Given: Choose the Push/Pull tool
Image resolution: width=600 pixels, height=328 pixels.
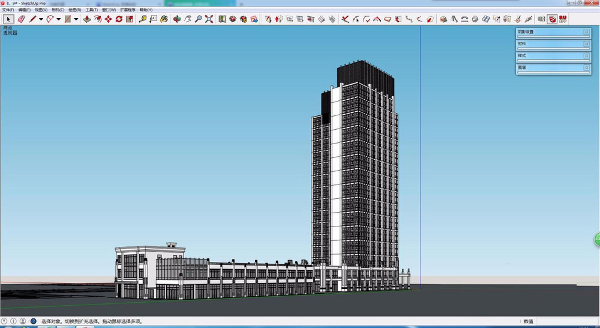Looking at the screenshot, I should tap(87, 19).
